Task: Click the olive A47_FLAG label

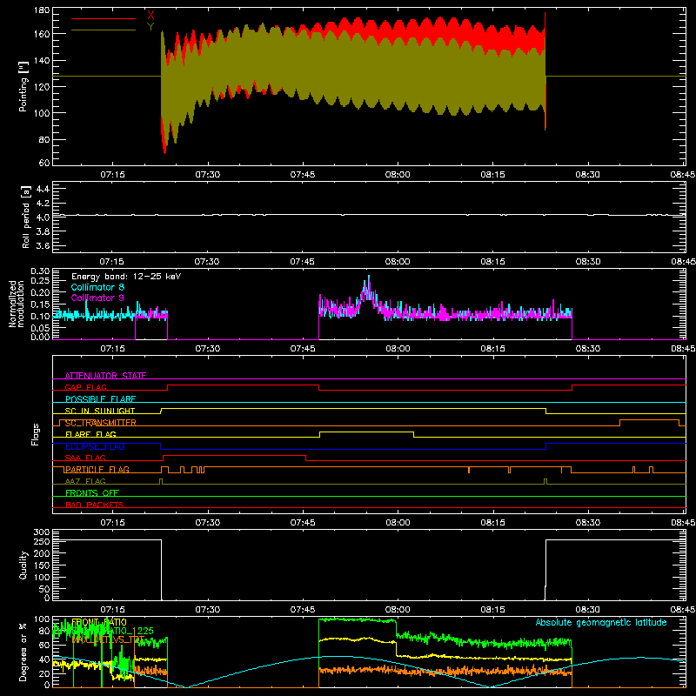Action: click(x=85, y=481)
